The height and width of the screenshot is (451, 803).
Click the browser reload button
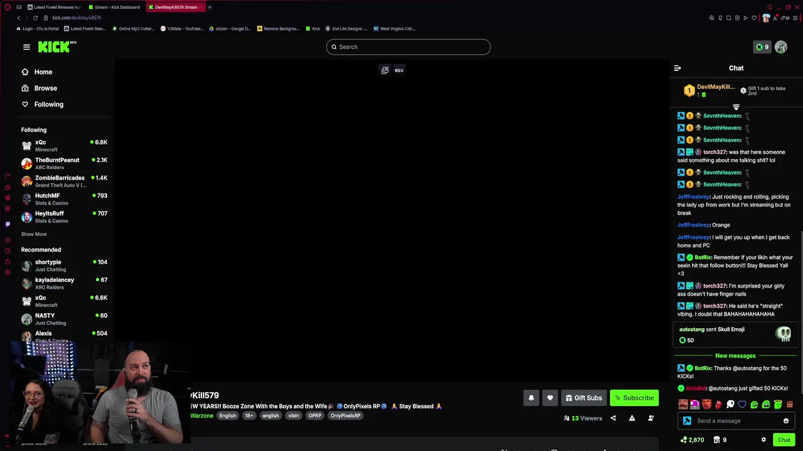tap(35, 18)
